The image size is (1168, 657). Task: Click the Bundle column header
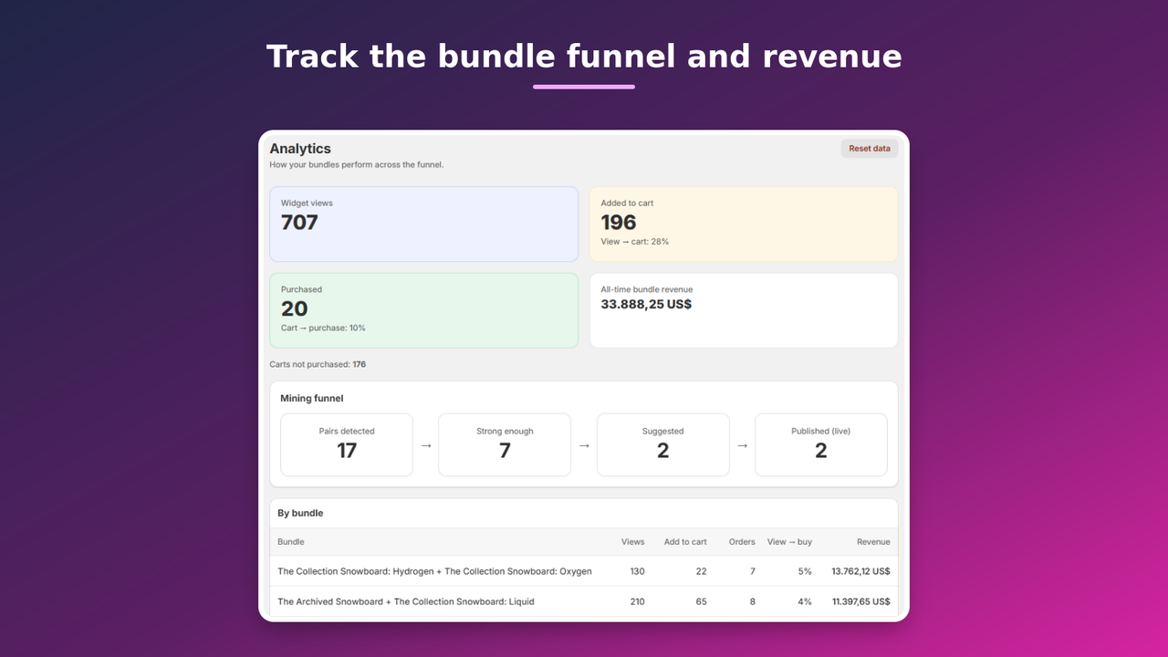point(291,542)
